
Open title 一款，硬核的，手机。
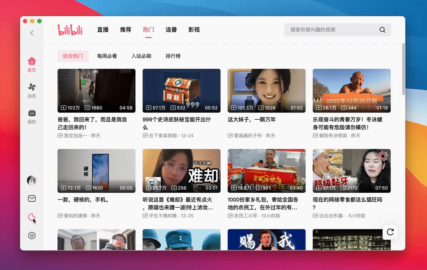click(84, 199)
